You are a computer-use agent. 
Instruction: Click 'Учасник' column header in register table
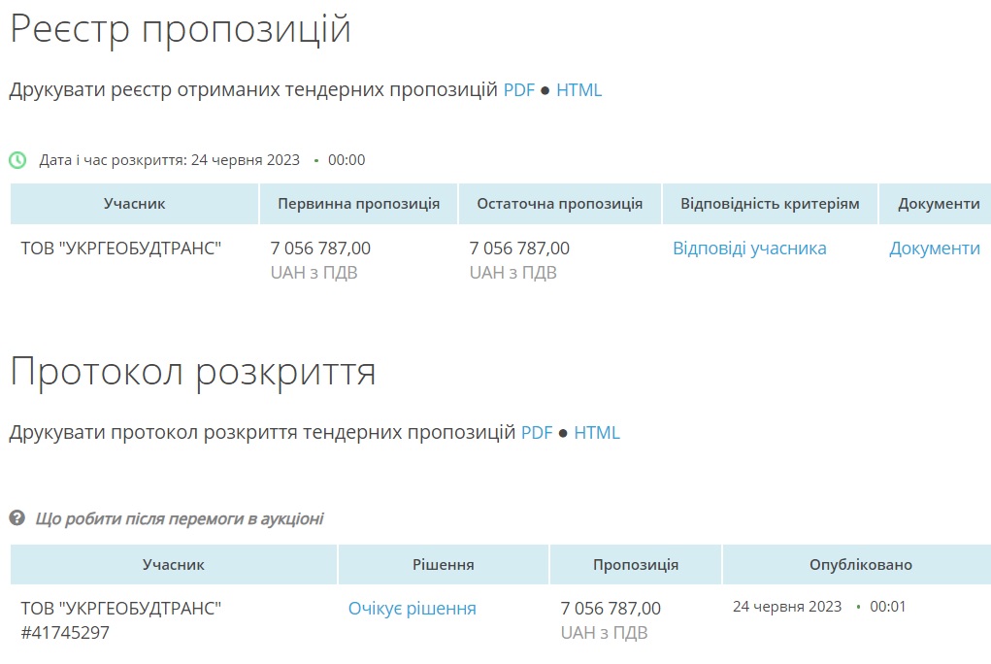coord(134,204)
